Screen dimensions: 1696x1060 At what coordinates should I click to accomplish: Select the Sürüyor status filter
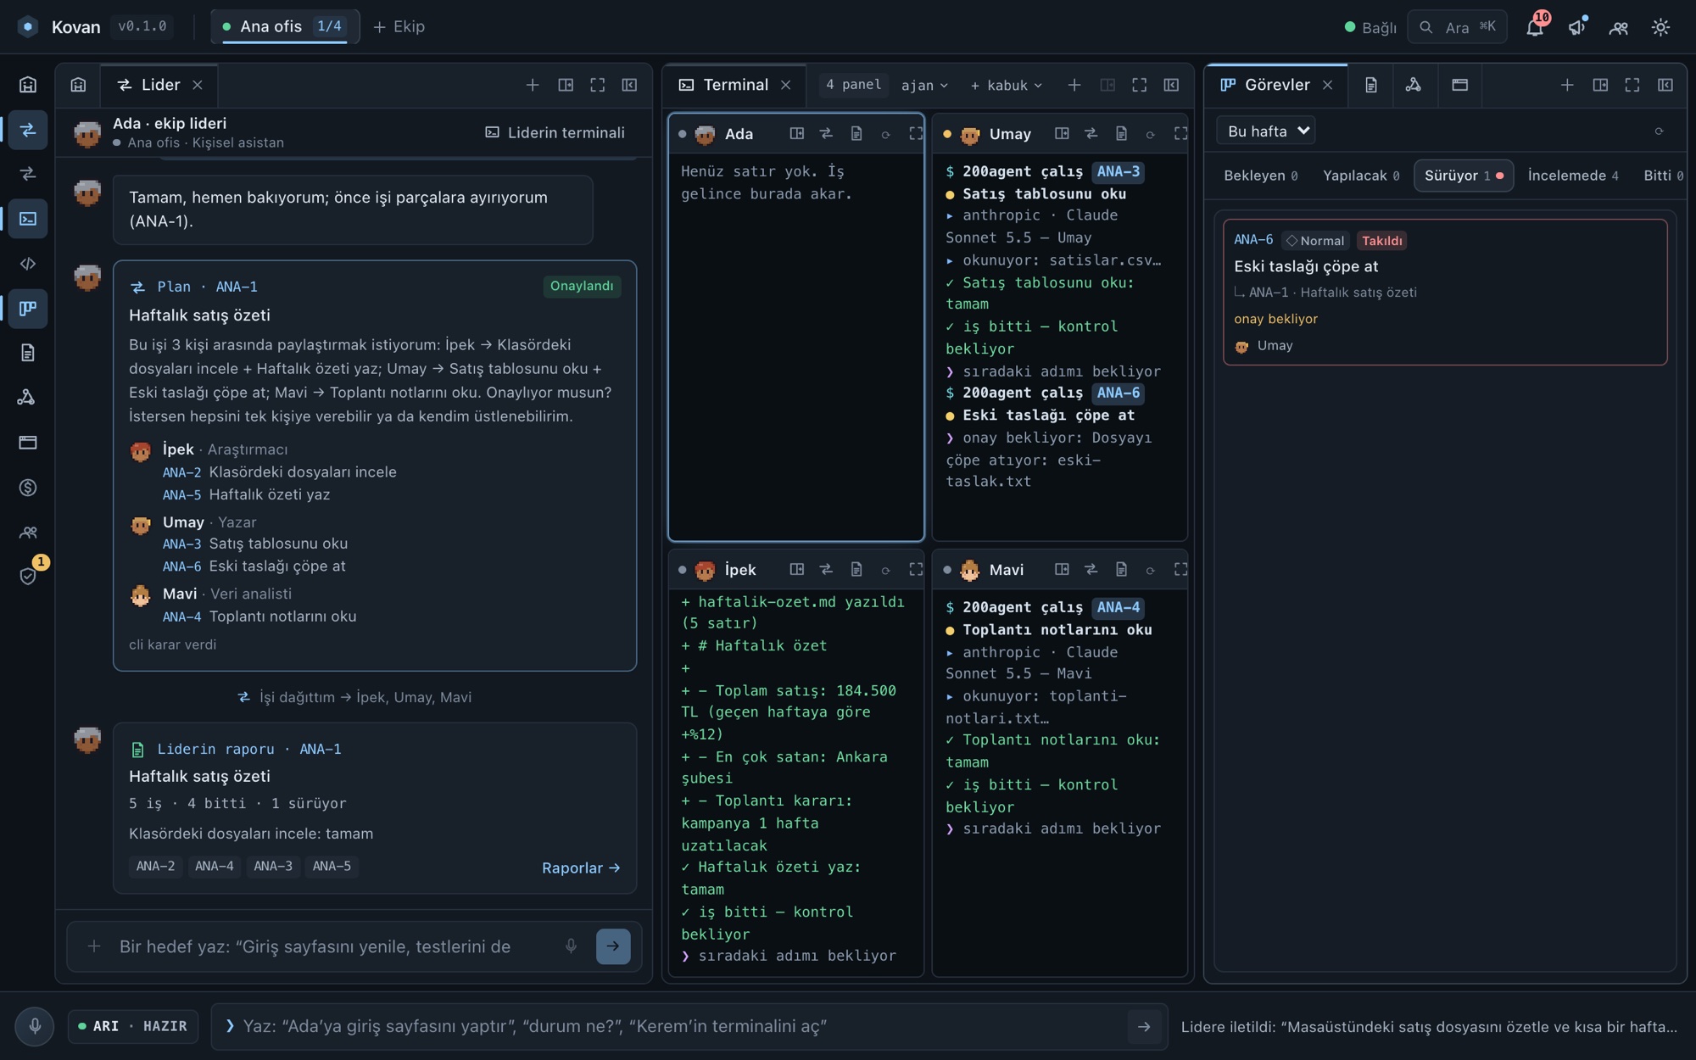[1464, 176]
